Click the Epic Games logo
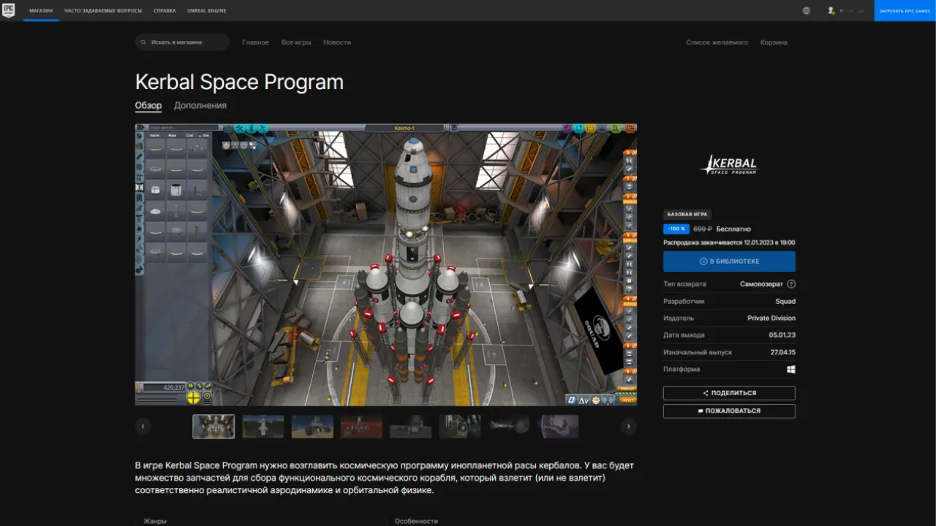 (8, 10)
